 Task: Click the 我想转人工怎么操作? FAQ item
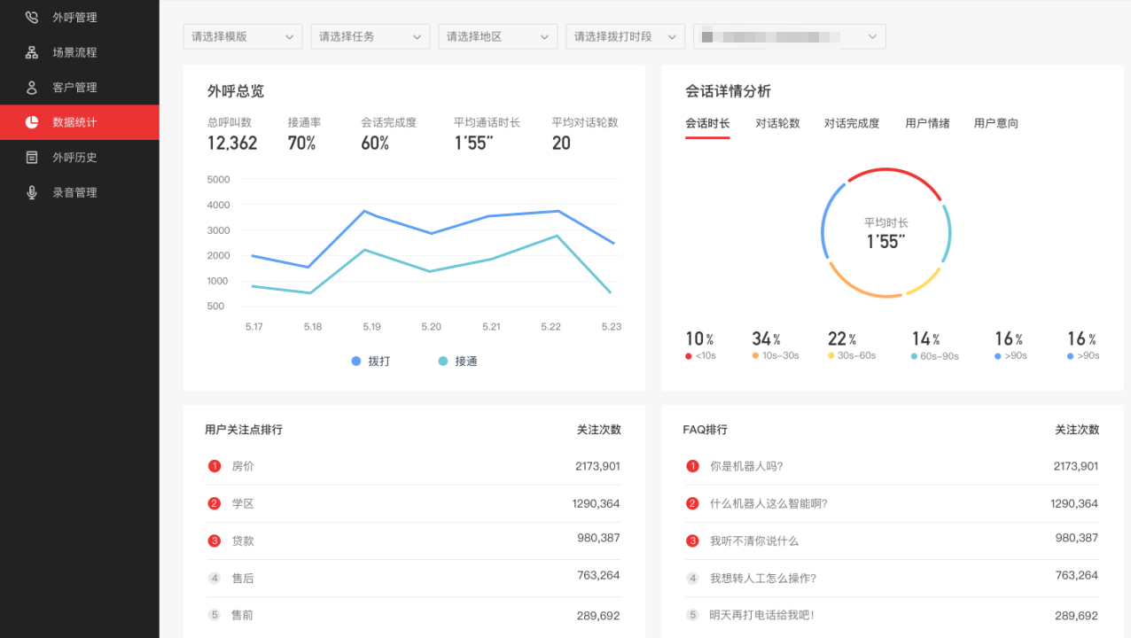(762, 578)
